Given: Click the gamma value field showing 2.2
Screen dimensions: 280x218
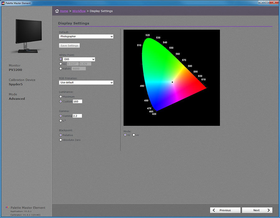Looking at the screenshot, I should [77, 116].
